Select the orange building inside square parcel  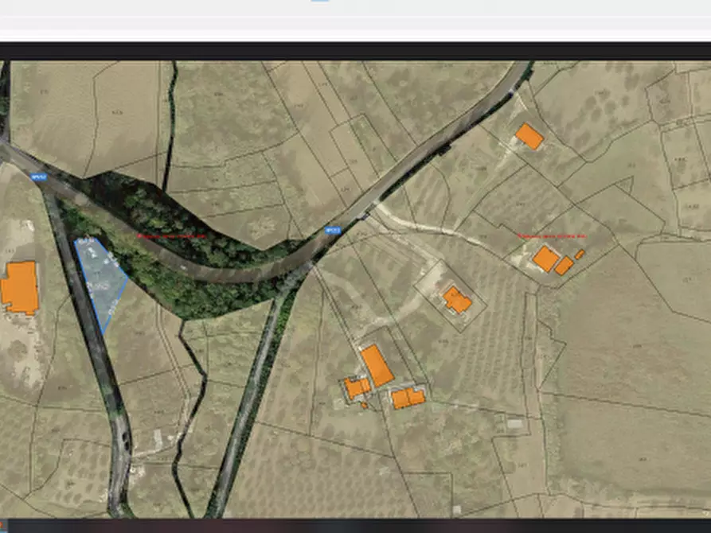(x=457, y=301)
